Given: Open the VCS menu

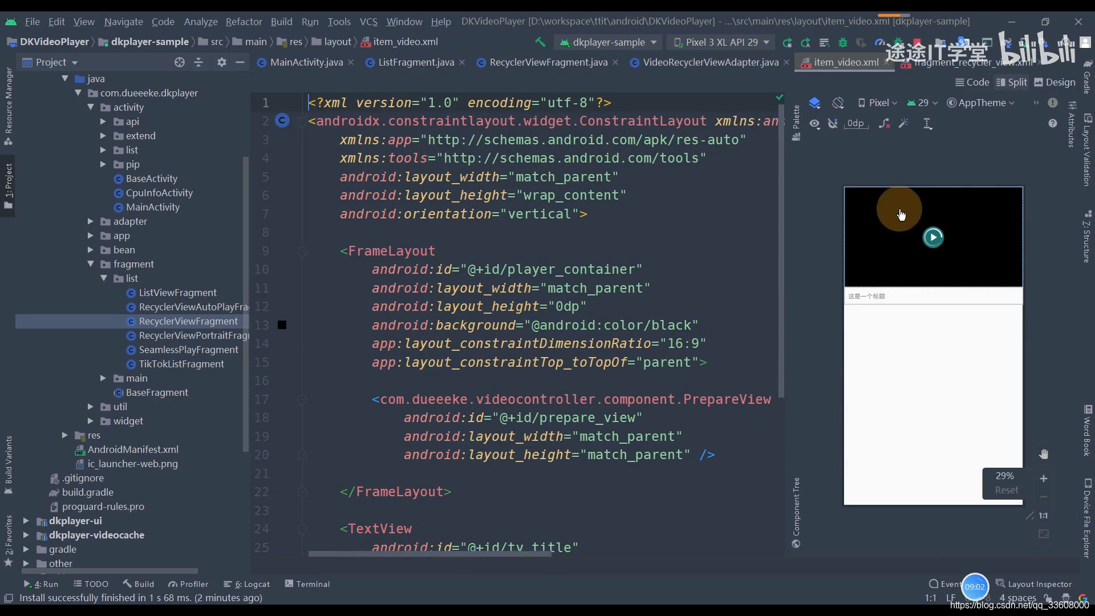Looking at the screenshot, I should (x=368, y=22).
